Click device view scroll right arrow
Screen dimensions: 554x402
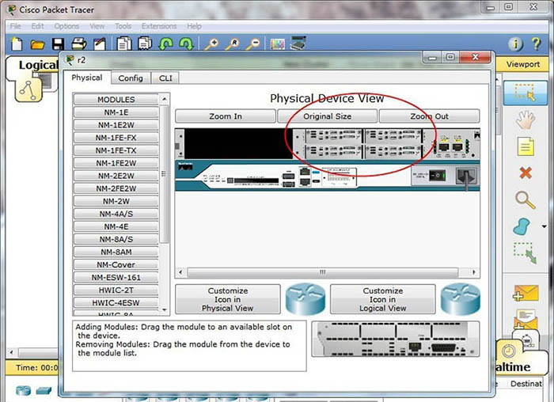[x=474, y=272]
